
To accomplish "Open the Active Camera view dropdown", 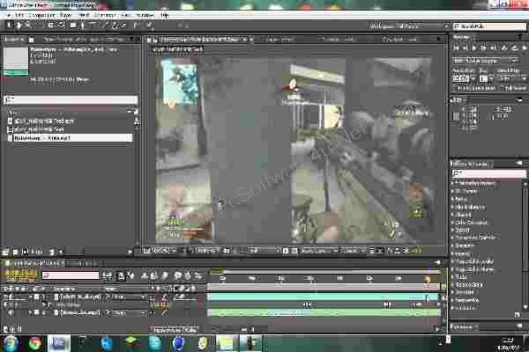I will point(319,251).
